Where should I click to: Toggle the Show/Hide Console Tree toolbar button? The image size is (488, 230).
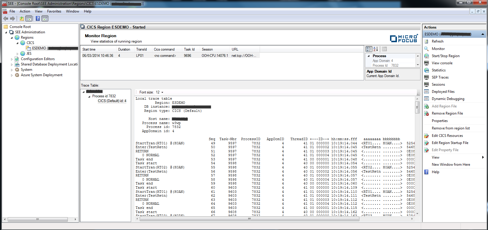(x=29, y=18)
